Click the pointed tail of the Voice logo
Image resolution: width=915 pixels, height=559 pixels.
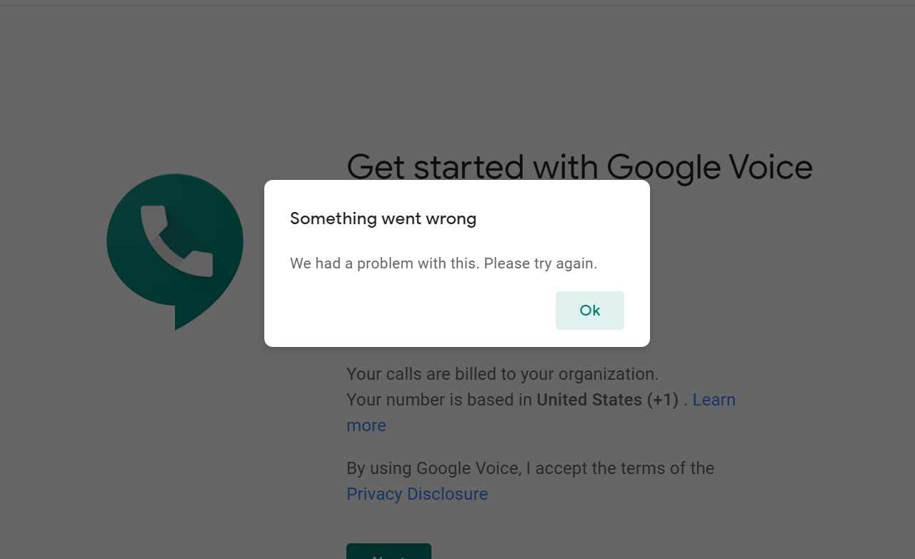[x=183, y=318]
